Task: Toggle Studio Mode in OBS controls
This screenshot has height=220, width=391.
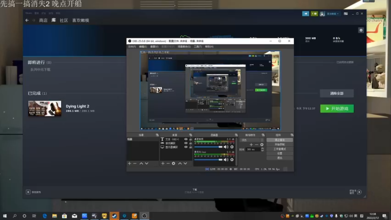Action: point(280,149)
